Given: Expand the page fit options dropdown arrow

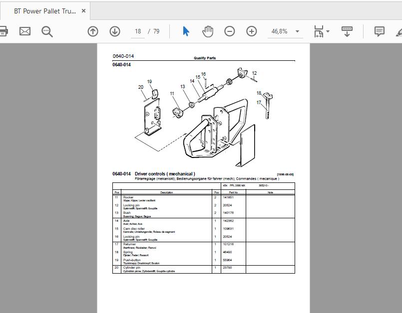Looking at the screenshot, I should click(328, 31).
